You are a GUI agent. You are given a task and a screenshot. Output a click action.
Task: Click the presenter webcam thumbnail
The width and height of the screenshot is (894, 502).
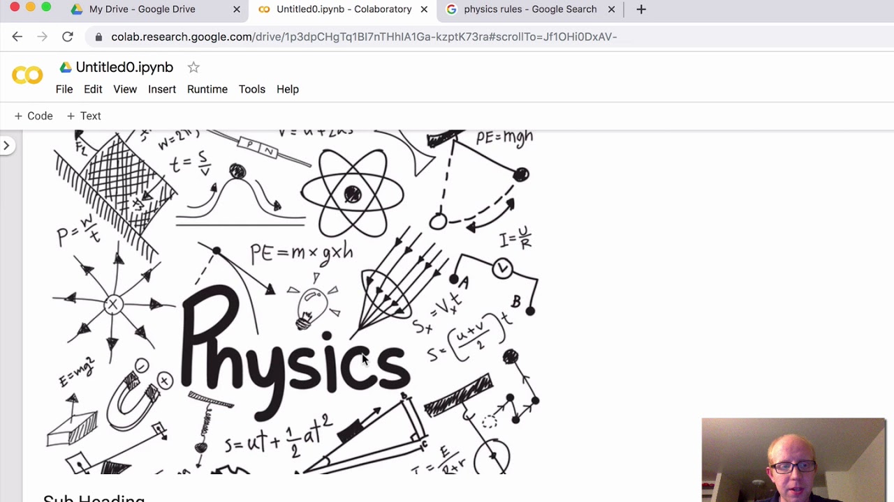pyautogui.click(x=793, y=459)
